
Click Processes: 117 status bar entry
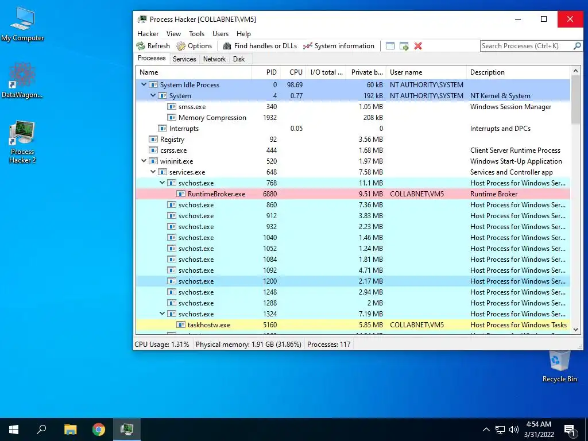(x=328, y=345)
